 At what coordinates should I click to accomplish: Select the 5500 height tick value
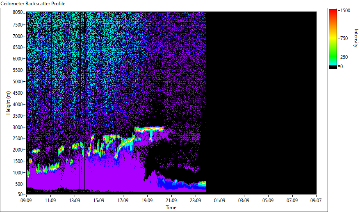tap(18, 70)
